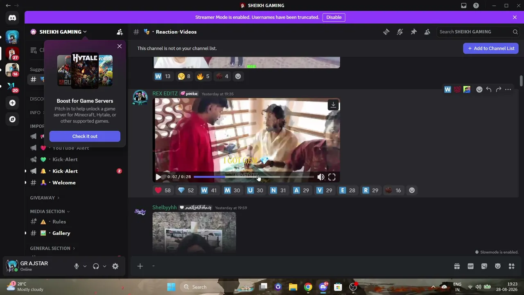The width and height of the screenshot is (524, 295).
Task: Dismiss the Streamer Mode banner
Action: (515, 17)
